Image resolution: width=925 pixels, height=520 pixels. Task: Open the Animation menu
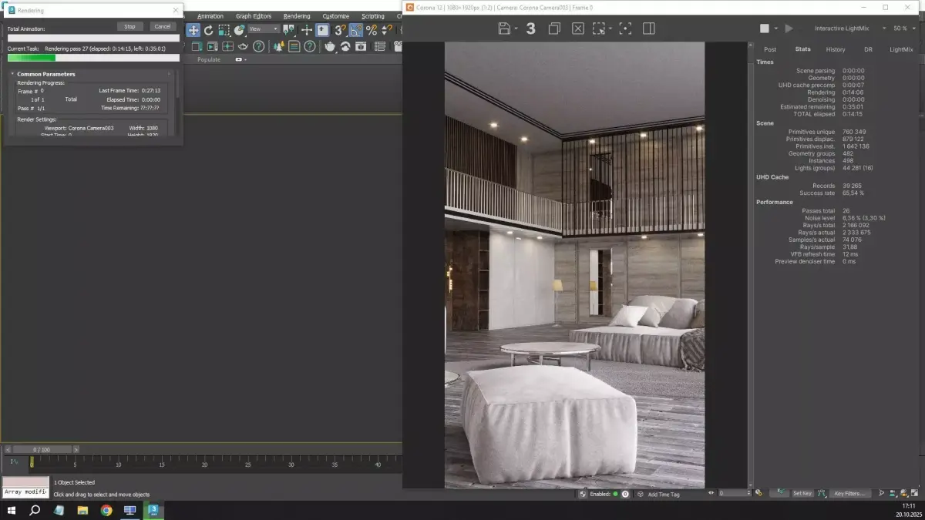tap(210, 15)
